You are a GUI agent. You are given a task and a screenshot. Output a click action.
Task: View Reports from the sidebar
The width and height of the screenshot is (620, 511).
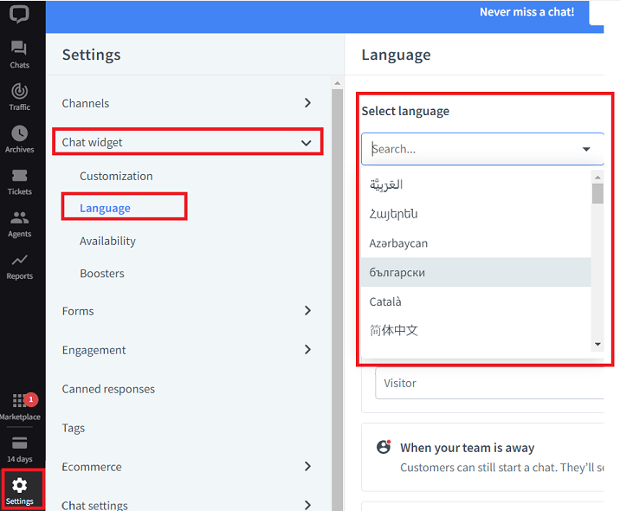coord(19,265)
